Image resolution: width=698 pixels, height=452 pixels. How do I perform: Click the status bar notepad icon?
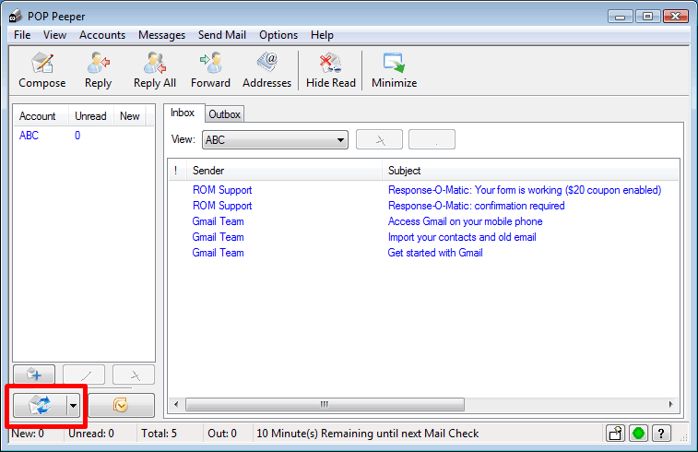click(615, 433)
